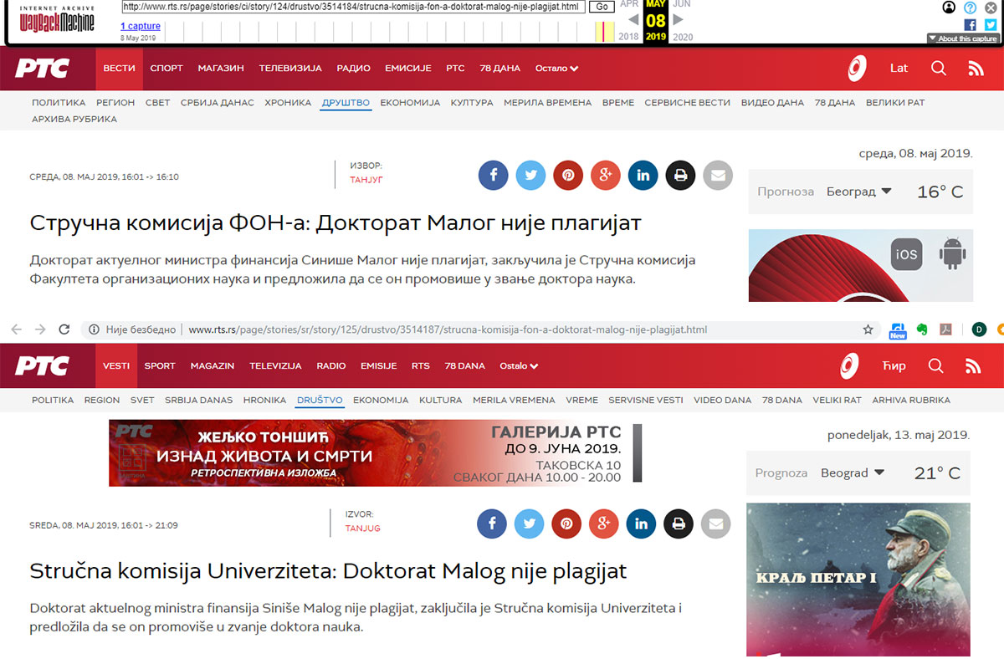
Task: Print the lower Latin article
Action: 679,524
